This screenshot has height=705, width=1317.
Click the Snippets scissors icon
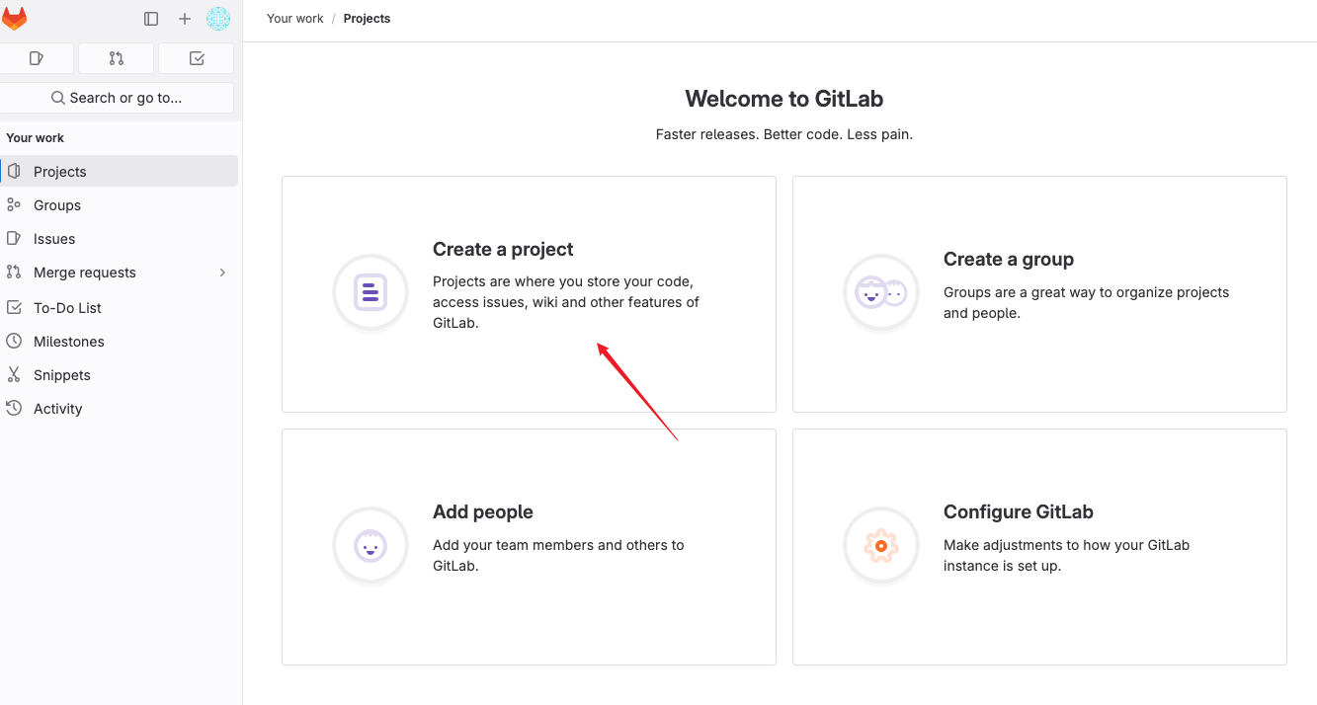point(14,375)
